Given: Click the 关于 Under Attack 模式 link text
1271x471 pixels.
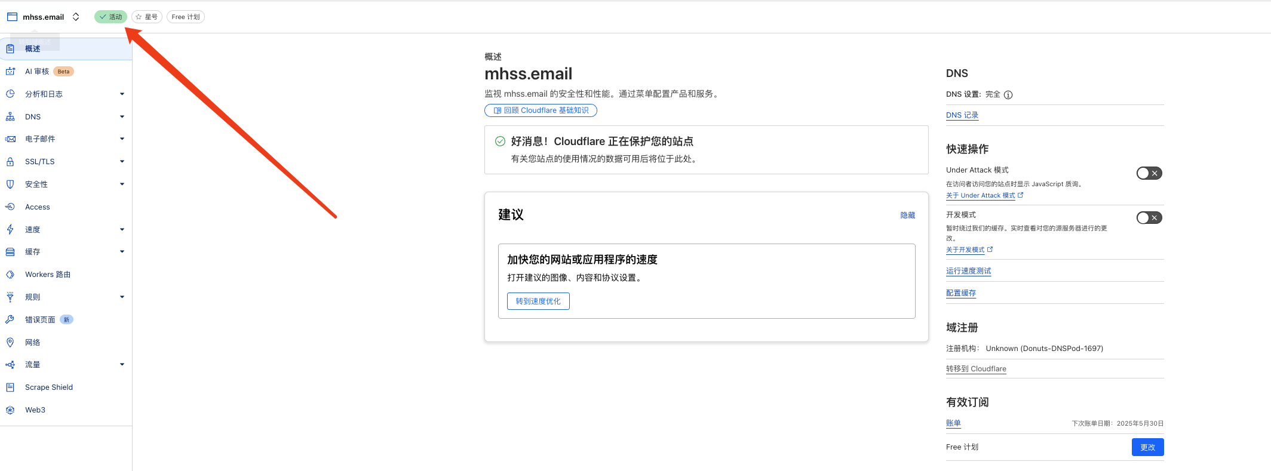Looking at the screenshot, I should [980, 195].
